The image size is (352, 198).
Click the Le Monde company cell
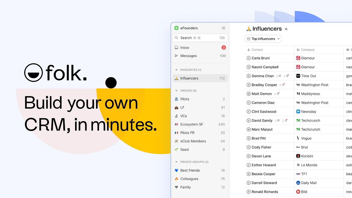319,165
